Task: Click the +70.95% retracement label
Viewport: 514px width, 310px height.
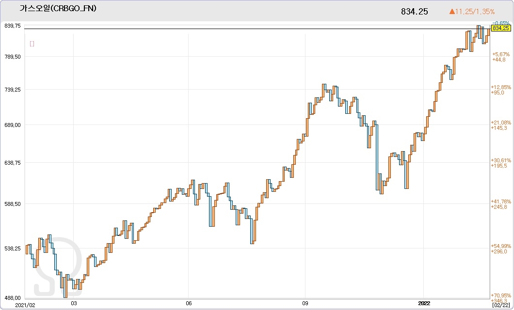Action: pos(501,295)
